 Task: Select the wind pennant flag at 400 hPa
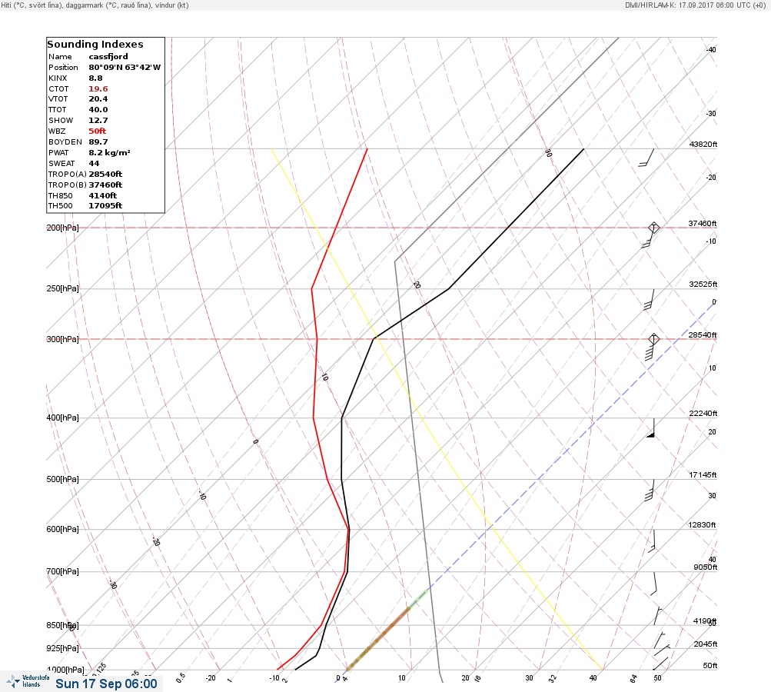[x=651, y=428]
